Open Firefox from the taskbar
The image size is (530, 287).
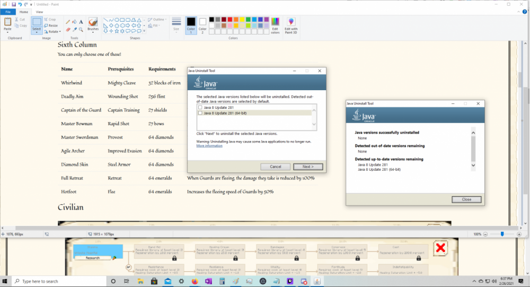point(195,281)
